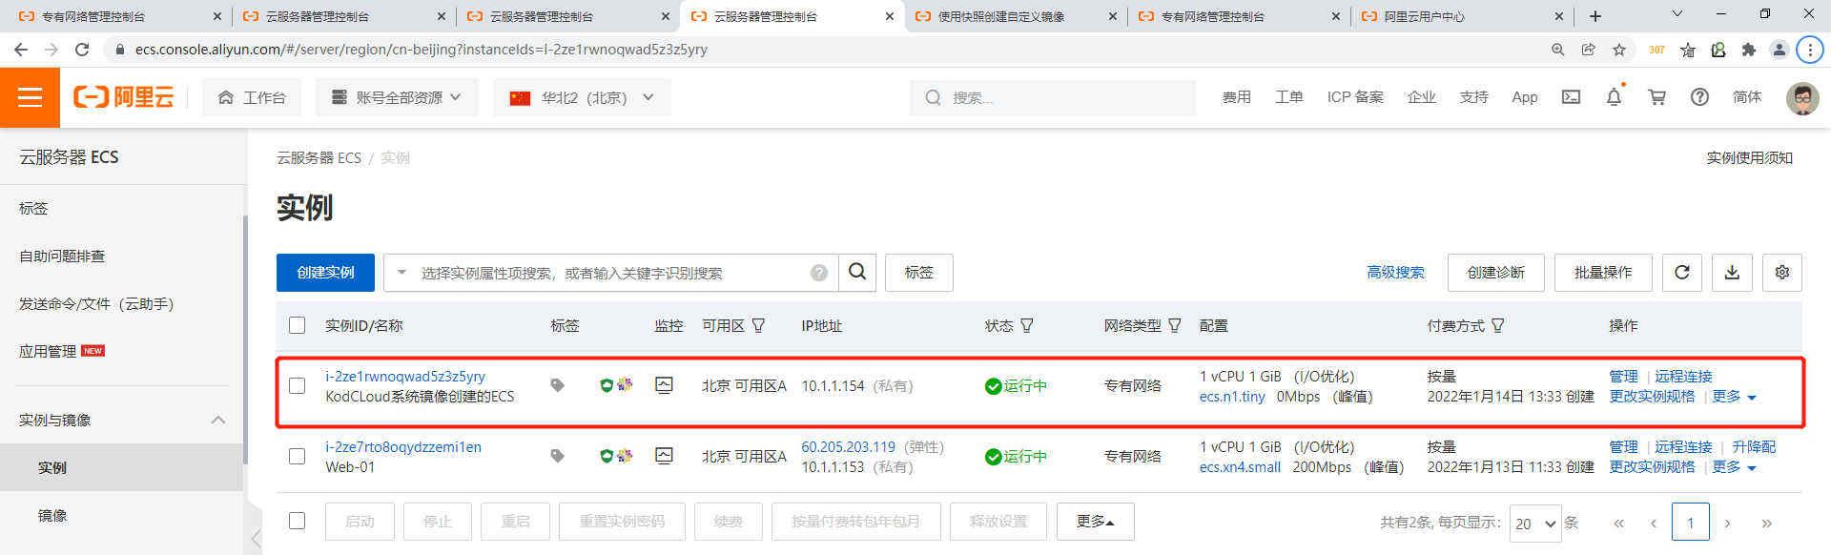The image size is (1831, 555).
Task: Collapse the left sidebar handle
Action: pyautogui.click(x=255, y=539)
